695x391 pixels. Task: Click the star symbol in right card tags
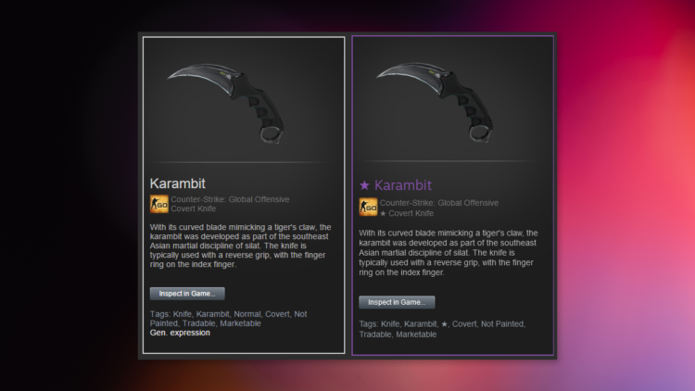click(x=444, y=324)
